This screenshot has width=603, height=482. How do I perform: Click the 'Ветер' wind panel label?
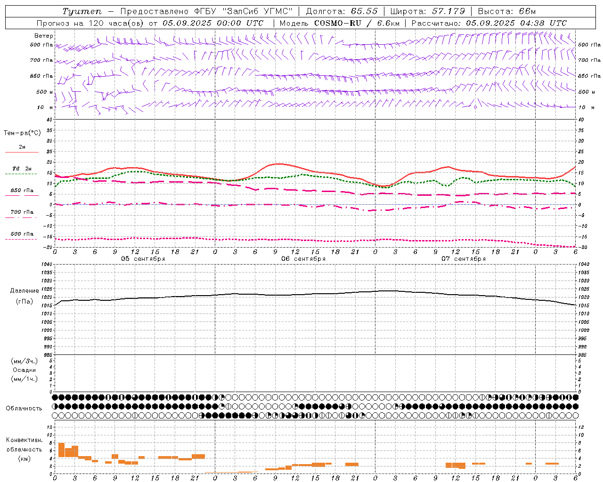point(44,36)
